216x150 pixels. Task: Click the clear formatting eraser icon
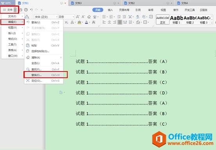pyautogui.click(x=89, y=17)
